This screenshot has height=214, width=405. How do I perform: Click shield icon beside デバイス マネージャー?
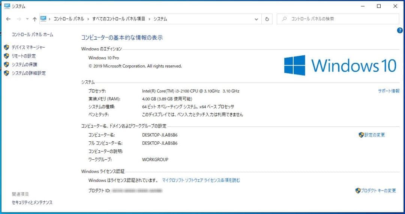pos(6,48)
